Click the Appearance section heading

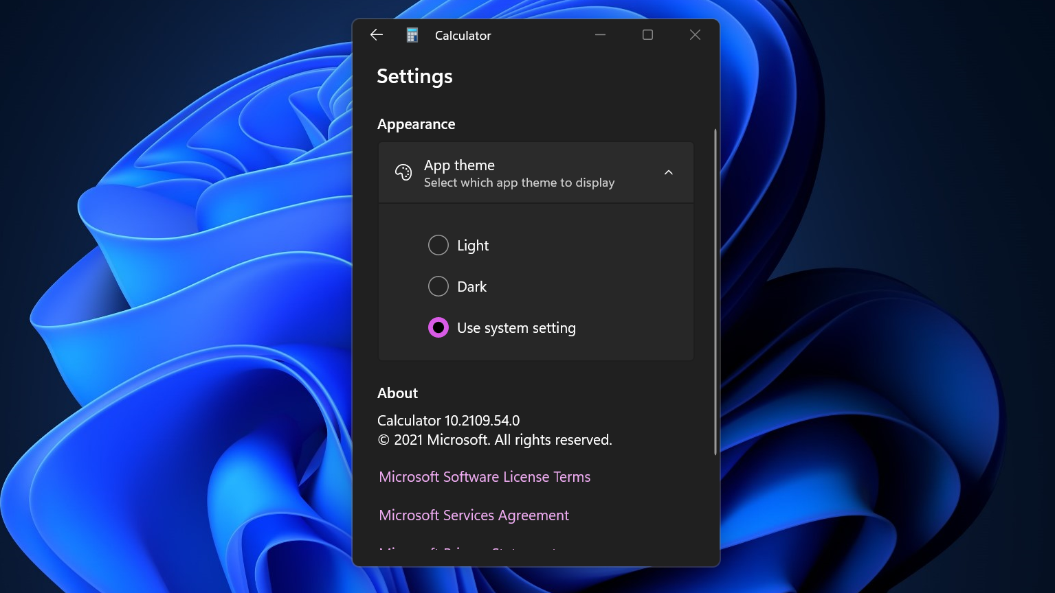[x=417, y=124]
